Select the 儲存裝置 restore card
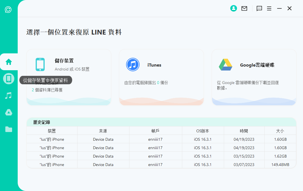Image resolution: width=303 pixels, height=191 pixels. [69, 77]
